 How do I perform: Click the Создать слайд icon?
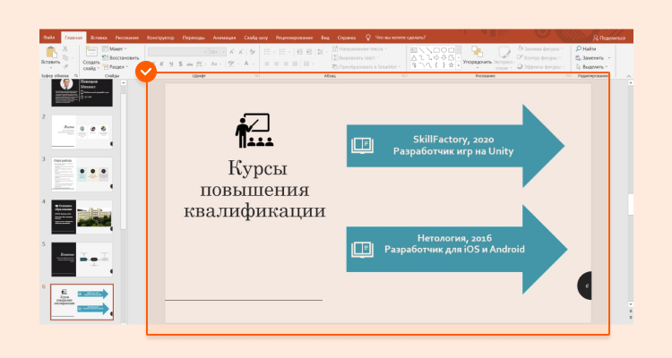coord(91,51)
